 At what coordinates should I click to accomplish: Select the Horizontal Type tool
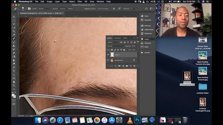pos(14,71)
